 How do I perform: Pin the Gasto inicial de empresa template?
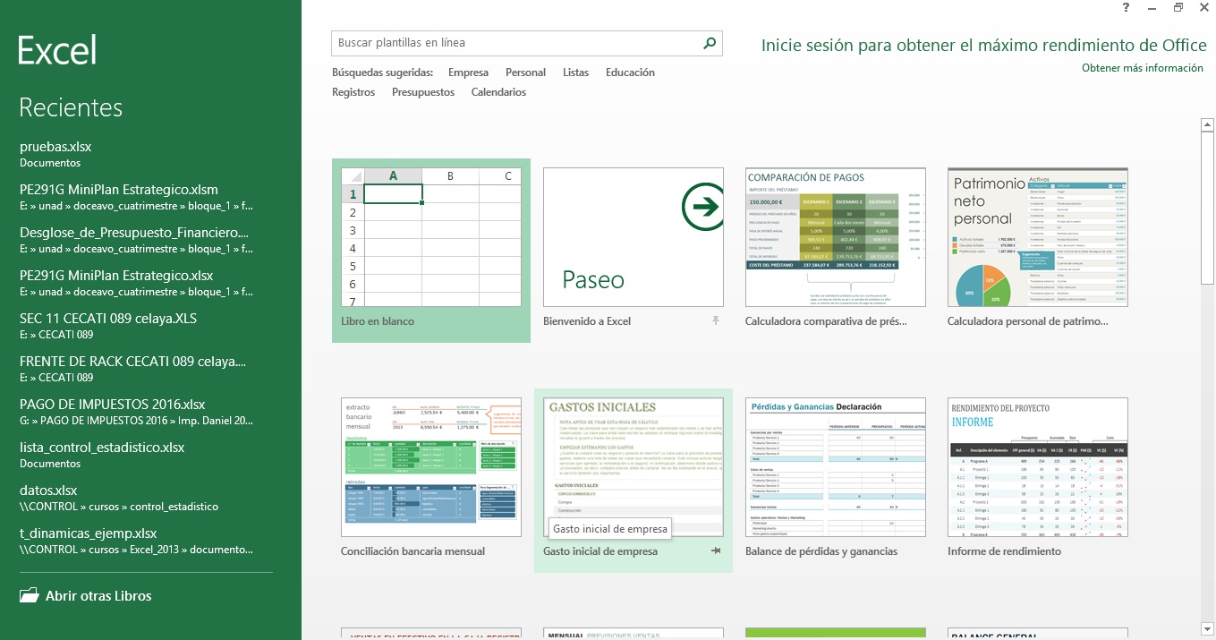[x=715, y=551]
